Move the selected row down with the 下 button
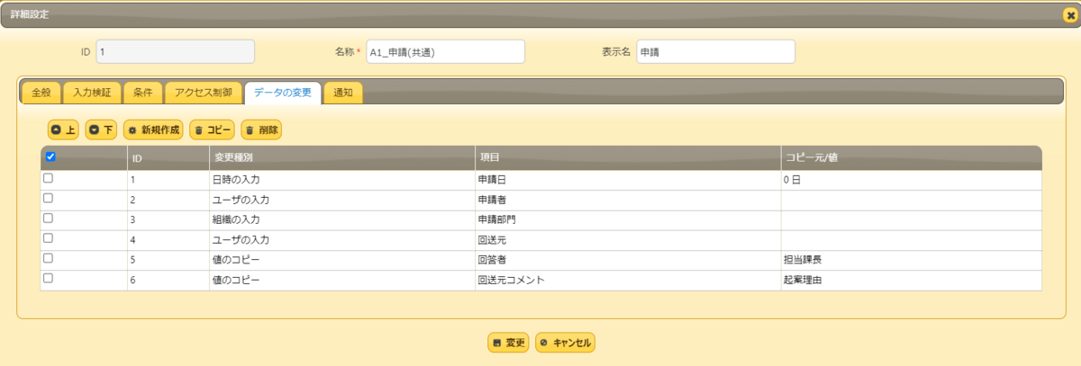Screen dimensions: 1081x366 click(102, 129)
